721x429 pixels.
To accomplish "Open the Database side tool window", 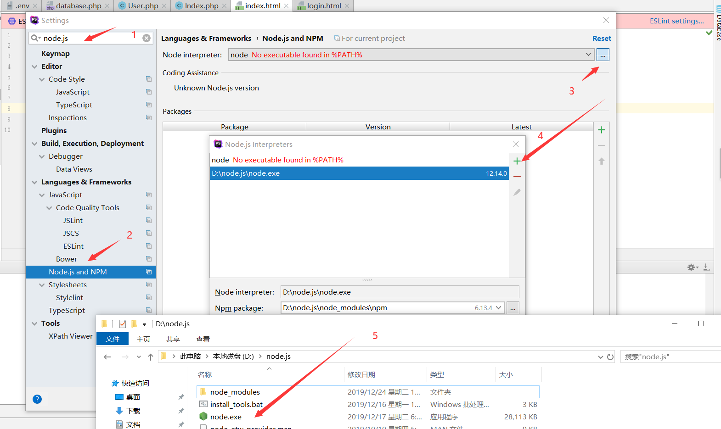I will coord(718,24).
